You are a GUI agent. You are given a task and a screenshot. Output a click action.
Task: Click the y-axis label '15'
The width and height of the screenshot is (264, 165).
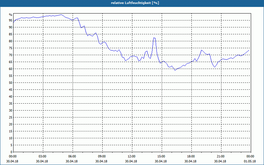click(11, 131)
